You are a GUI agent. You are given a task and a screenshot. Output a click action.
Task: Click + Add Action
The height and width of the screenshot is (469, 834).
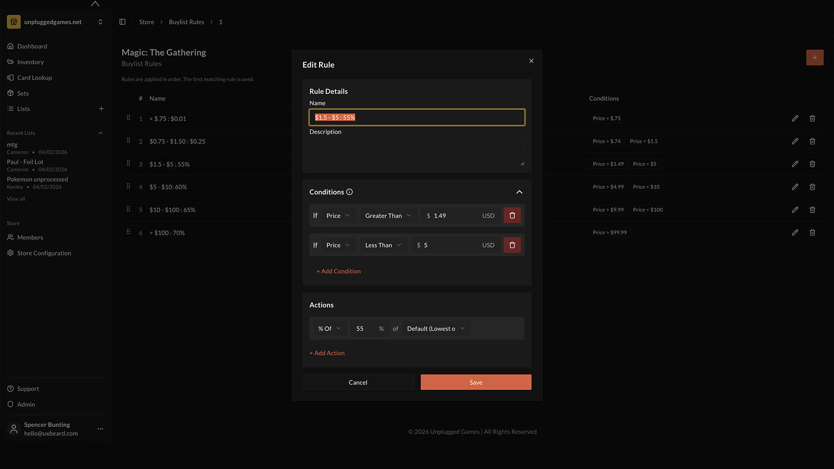pos(327,353)
